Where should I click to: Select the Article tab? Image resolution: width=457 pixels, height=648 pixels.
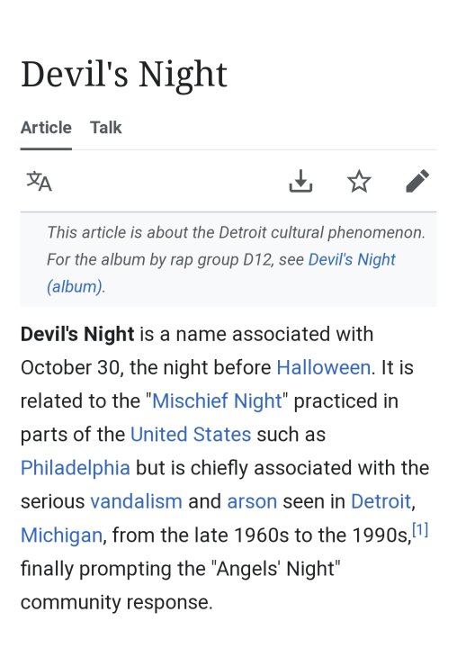pos(46,127)
